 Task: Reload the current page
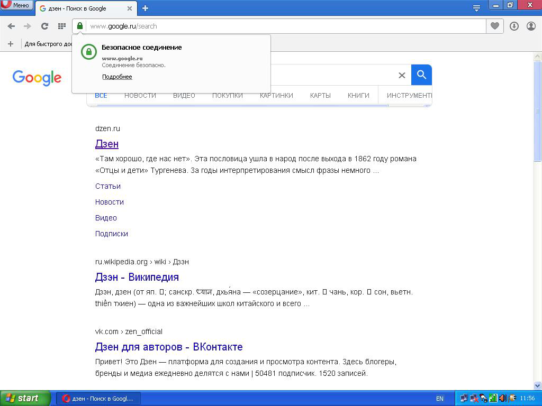pos(44,26)
